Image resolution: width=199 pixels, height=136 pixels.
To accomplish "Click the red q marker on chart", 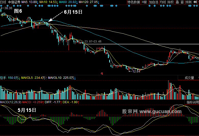I will [102, 73].
